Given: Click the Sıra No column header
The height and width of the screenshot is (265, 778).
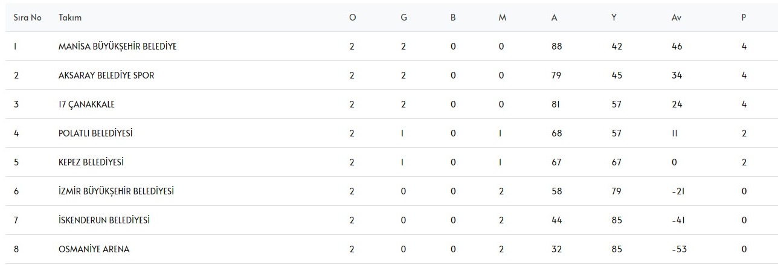Looking at the screenshot, I should (27, 18).
